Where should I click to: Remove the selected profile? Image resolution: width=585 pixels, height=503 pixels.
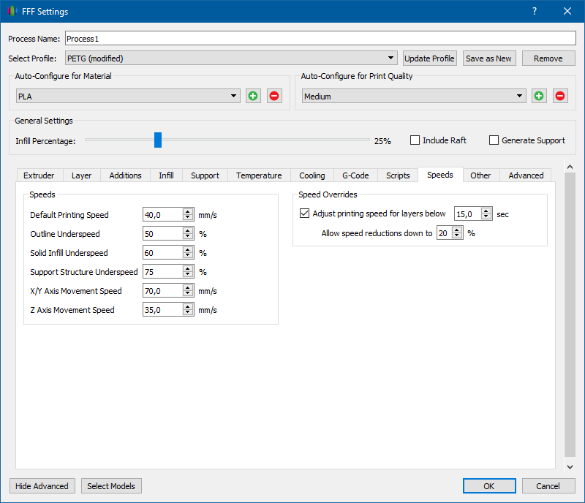[548, 58]
